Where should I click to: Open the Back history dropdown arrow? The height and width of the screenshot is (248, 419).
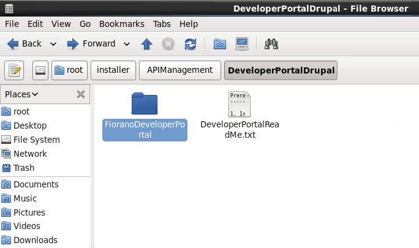53,44
